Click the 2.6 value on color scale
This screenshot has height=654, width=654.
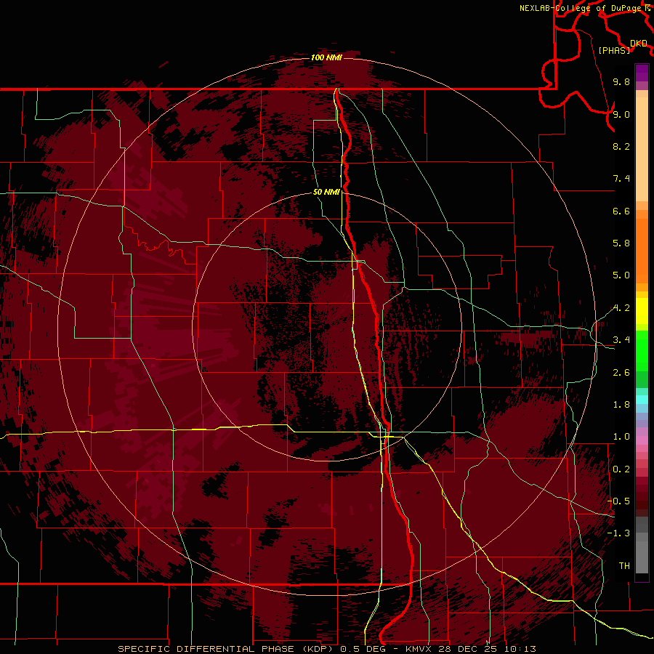coord(621,373)
